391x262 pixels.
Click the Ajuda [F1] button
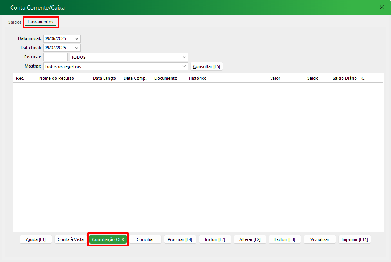point(36,239)
